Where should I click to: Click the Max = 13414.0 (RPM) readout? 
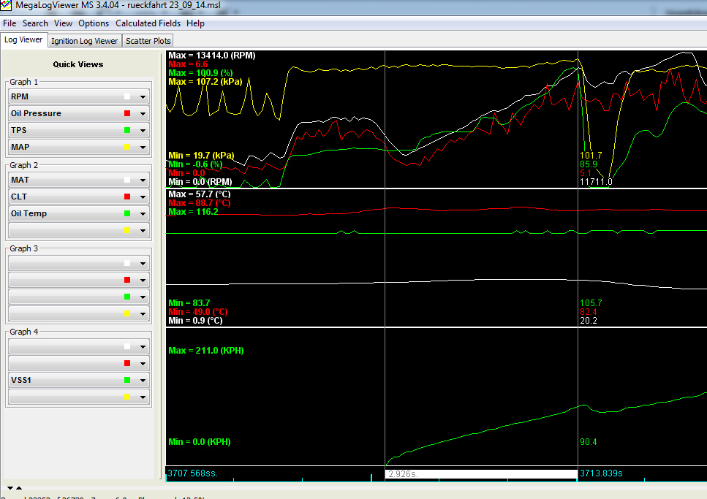(212, 56)
